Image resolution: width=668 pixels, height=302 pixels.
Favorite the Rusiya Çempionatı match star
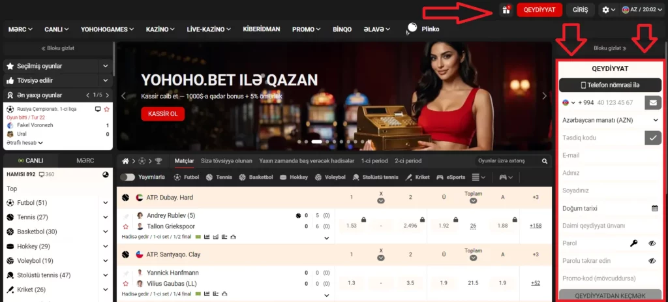pyautogui.click(x=106, y=109)
